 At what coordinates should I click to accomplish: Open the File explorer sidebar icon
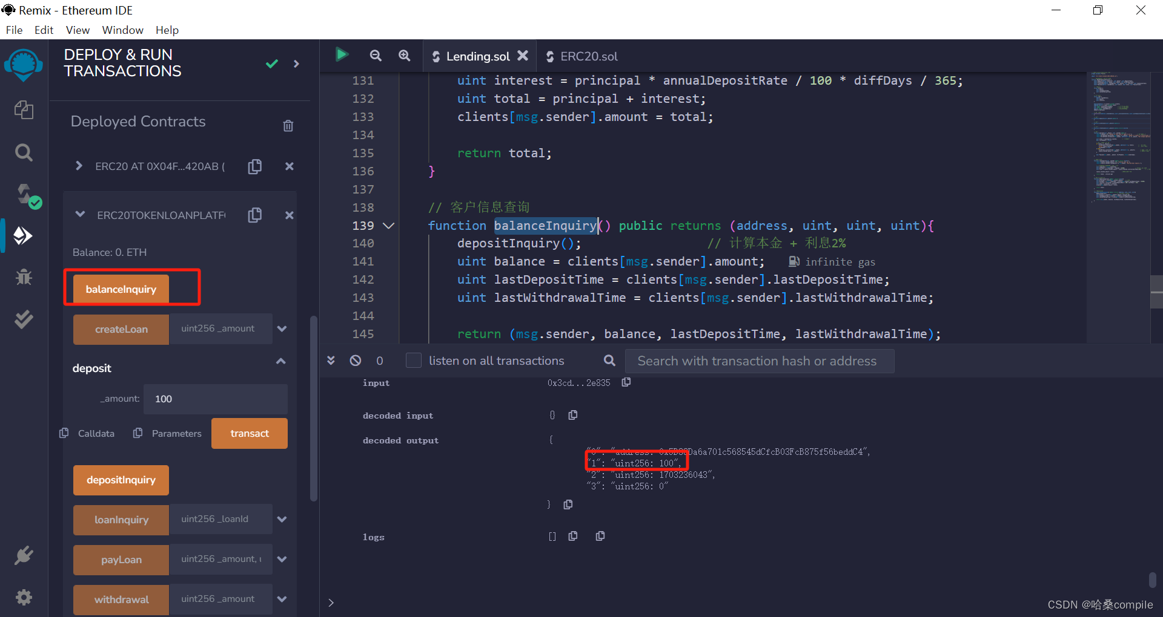pyautogui.click(x=24, y=109)
